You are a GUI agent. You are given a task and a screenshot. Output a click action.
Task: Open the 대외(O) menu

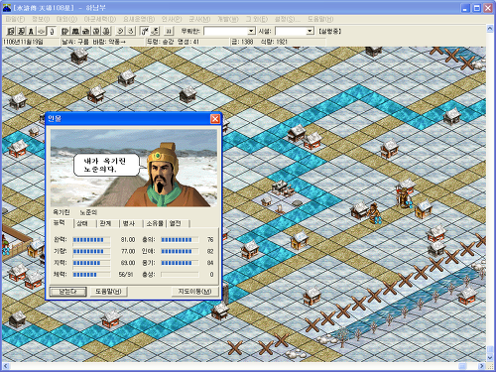[66, 19]
